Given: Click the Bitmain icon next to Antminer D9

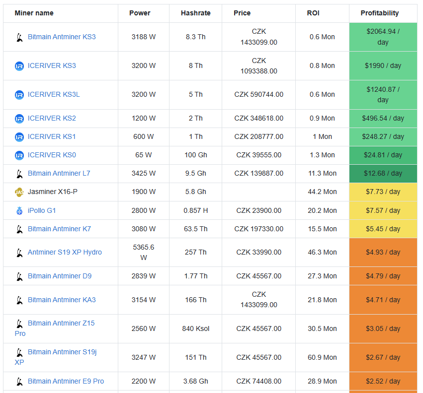Looking at the screenshot, I should [x=19, y=276].
